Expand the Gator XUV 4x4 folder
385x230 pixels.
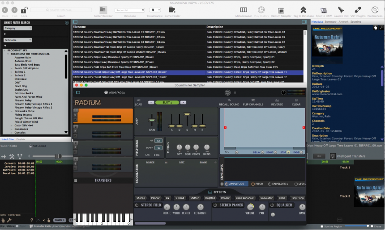(12, 125)
